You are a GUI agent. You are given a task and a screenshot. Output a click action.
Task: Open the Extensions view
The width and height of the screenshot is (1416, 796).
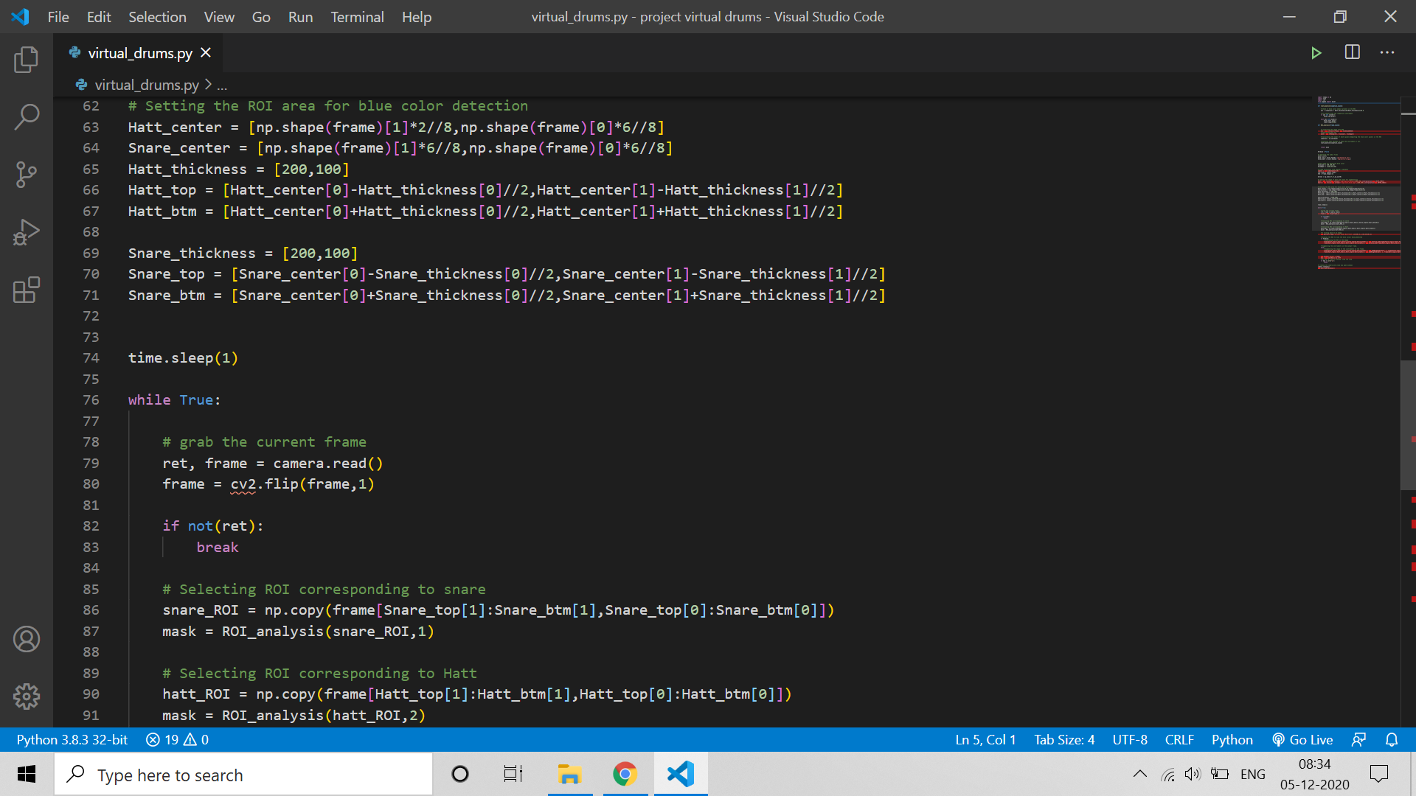pyautogui.click(x=27, y=290)
